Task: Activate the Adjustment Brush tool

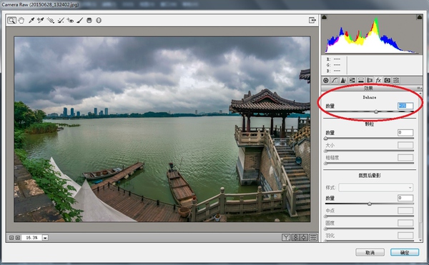Action: click(x=79, y=20)
